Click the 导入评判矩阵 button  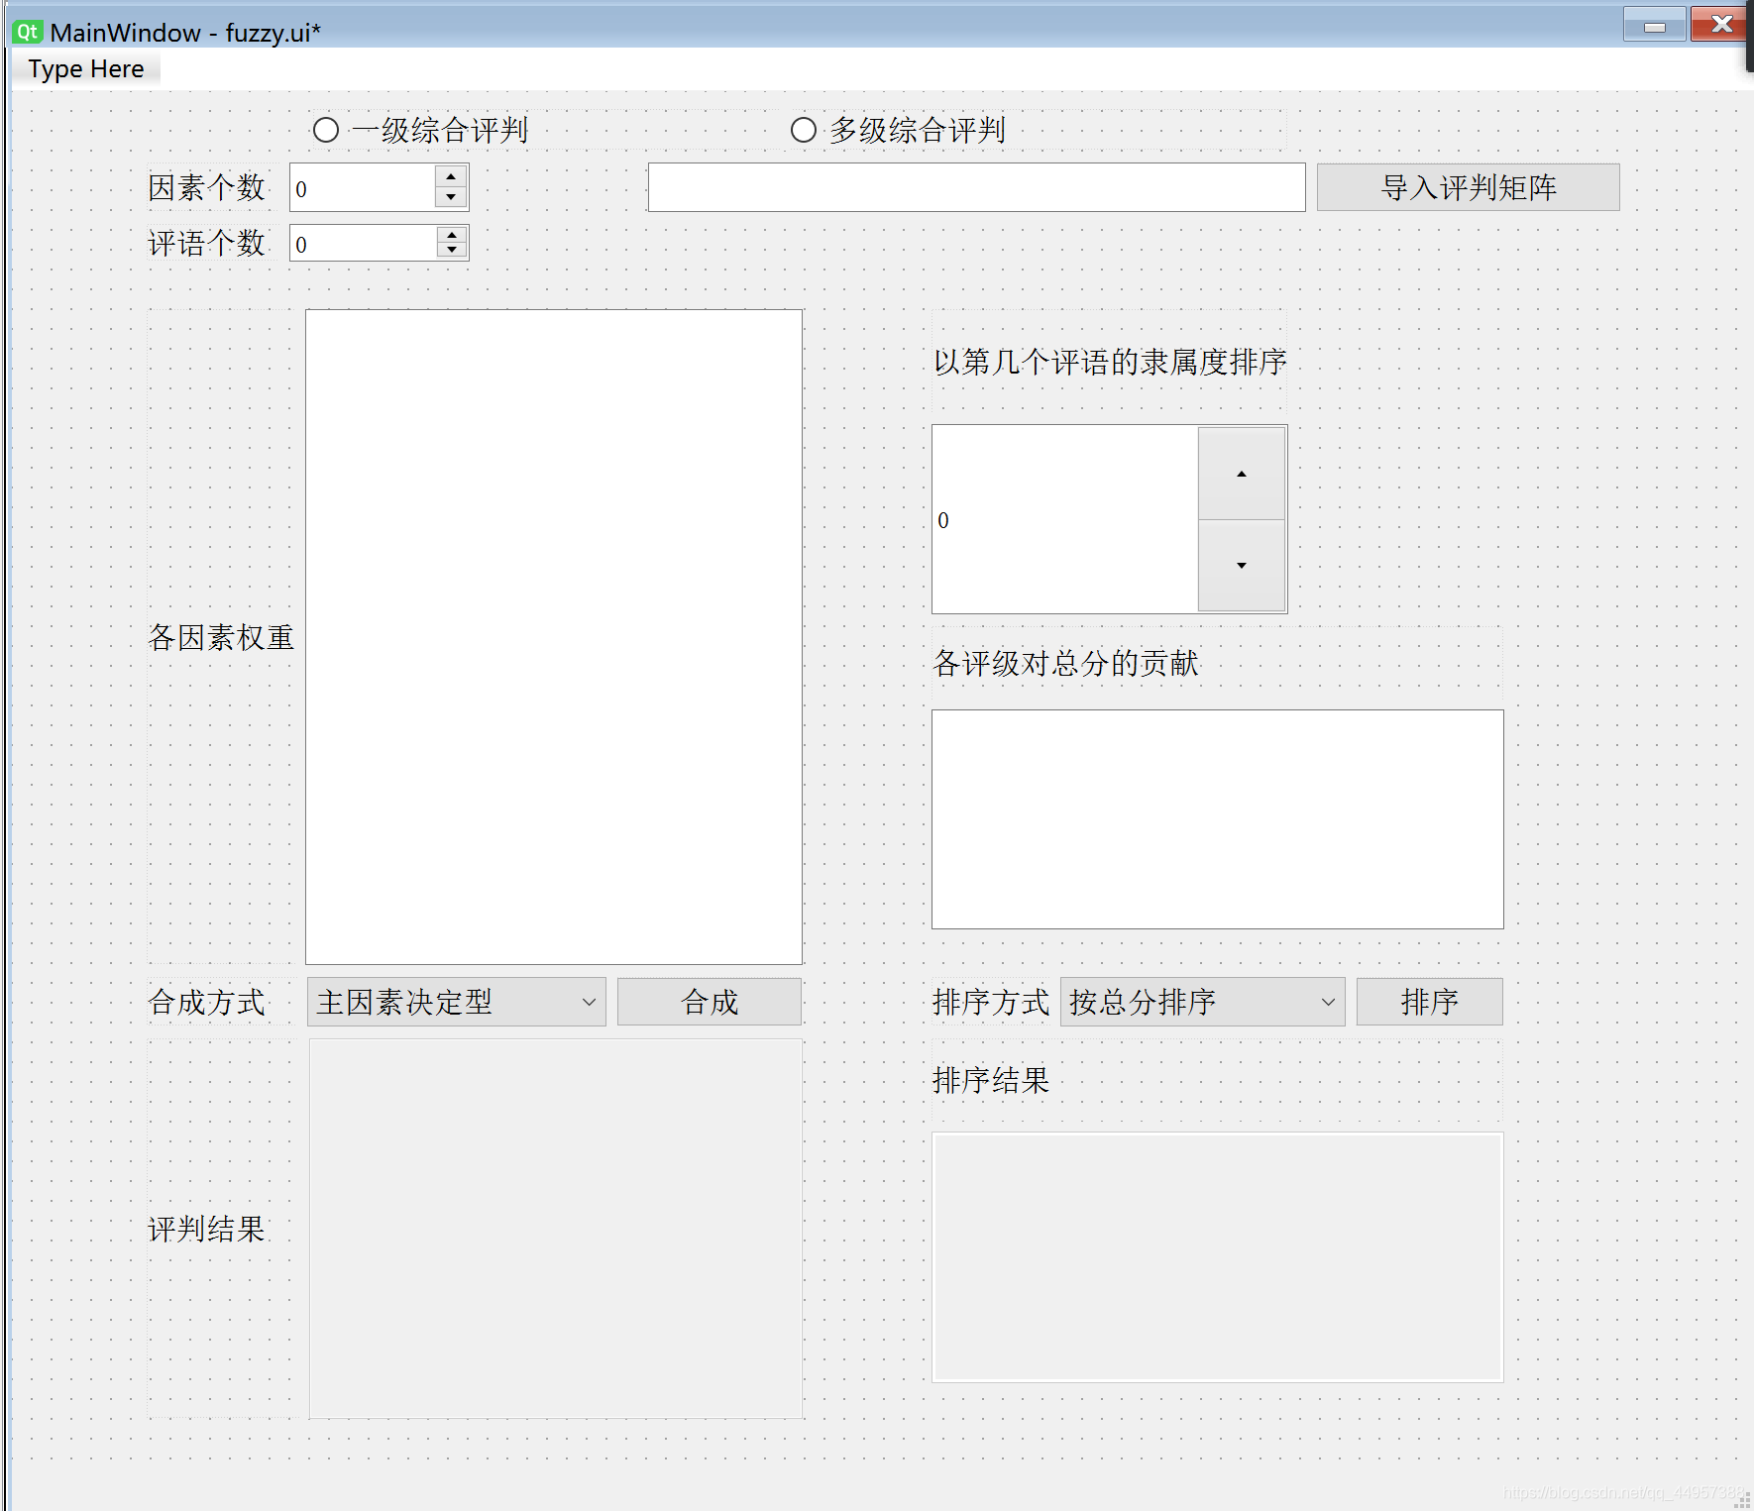click(x=1467, y=186)
